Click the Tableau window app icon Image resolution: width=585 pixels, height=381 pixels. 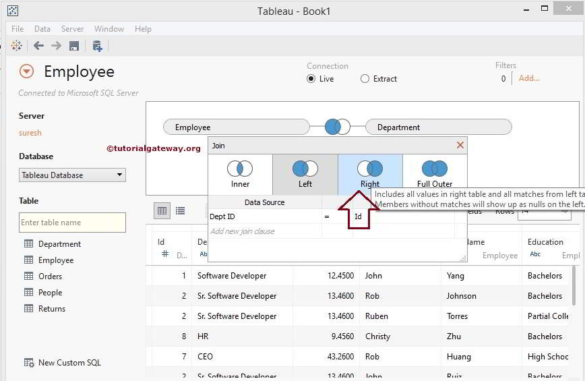pyautogui.click(x=13, y=10)
